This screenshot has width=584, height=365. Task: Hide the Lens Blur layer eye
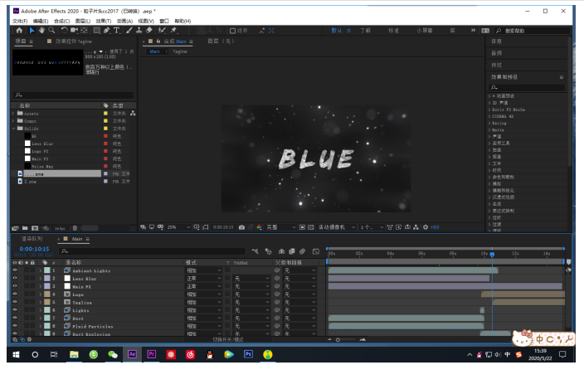[x=15, y=278]
